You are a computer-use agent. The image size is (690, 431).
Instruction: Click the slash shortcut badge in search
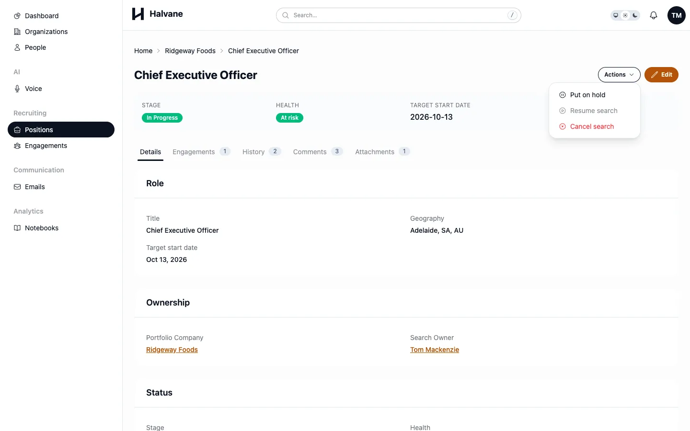(x=512, y=15)
